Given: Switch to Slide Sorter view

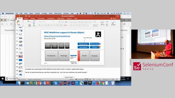Looking at the screenshot, I should click(90, 79).
